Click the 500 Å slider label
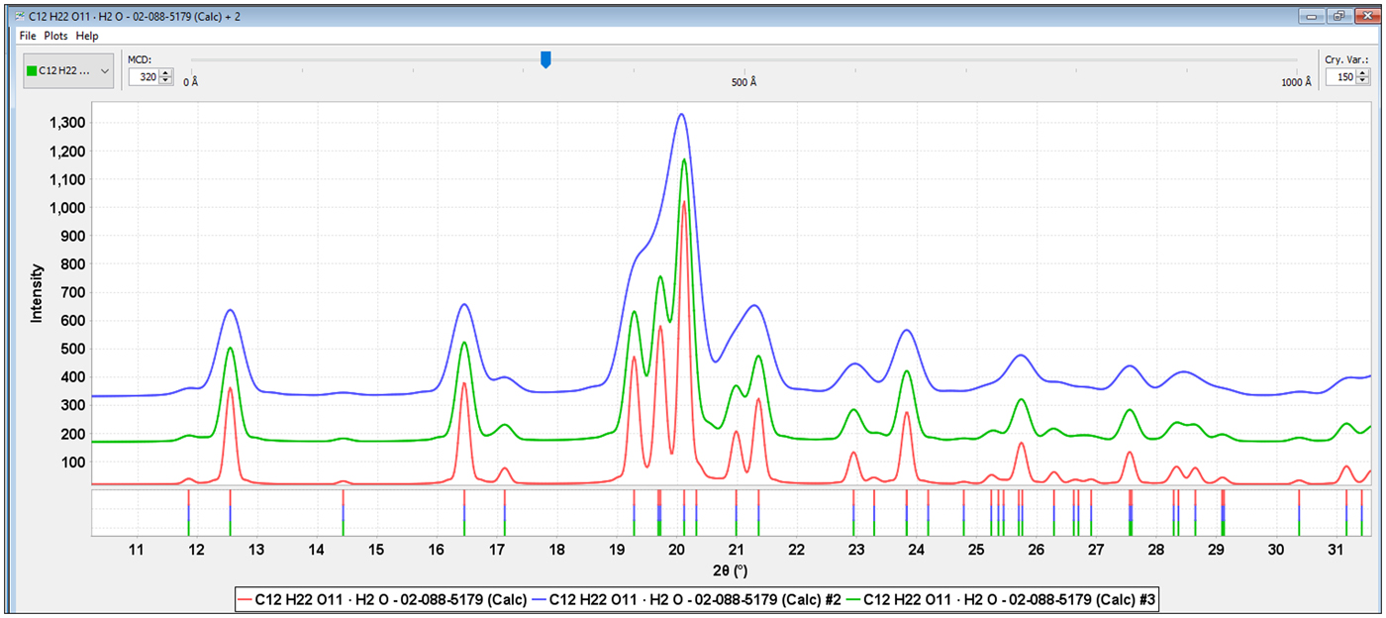Image resolution: width=1386 pixels, height=618 pixels. tap(744, 82)
